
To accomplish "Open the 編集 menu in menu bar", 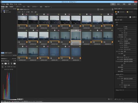I will pyautogui.click(x=7, y=4).
